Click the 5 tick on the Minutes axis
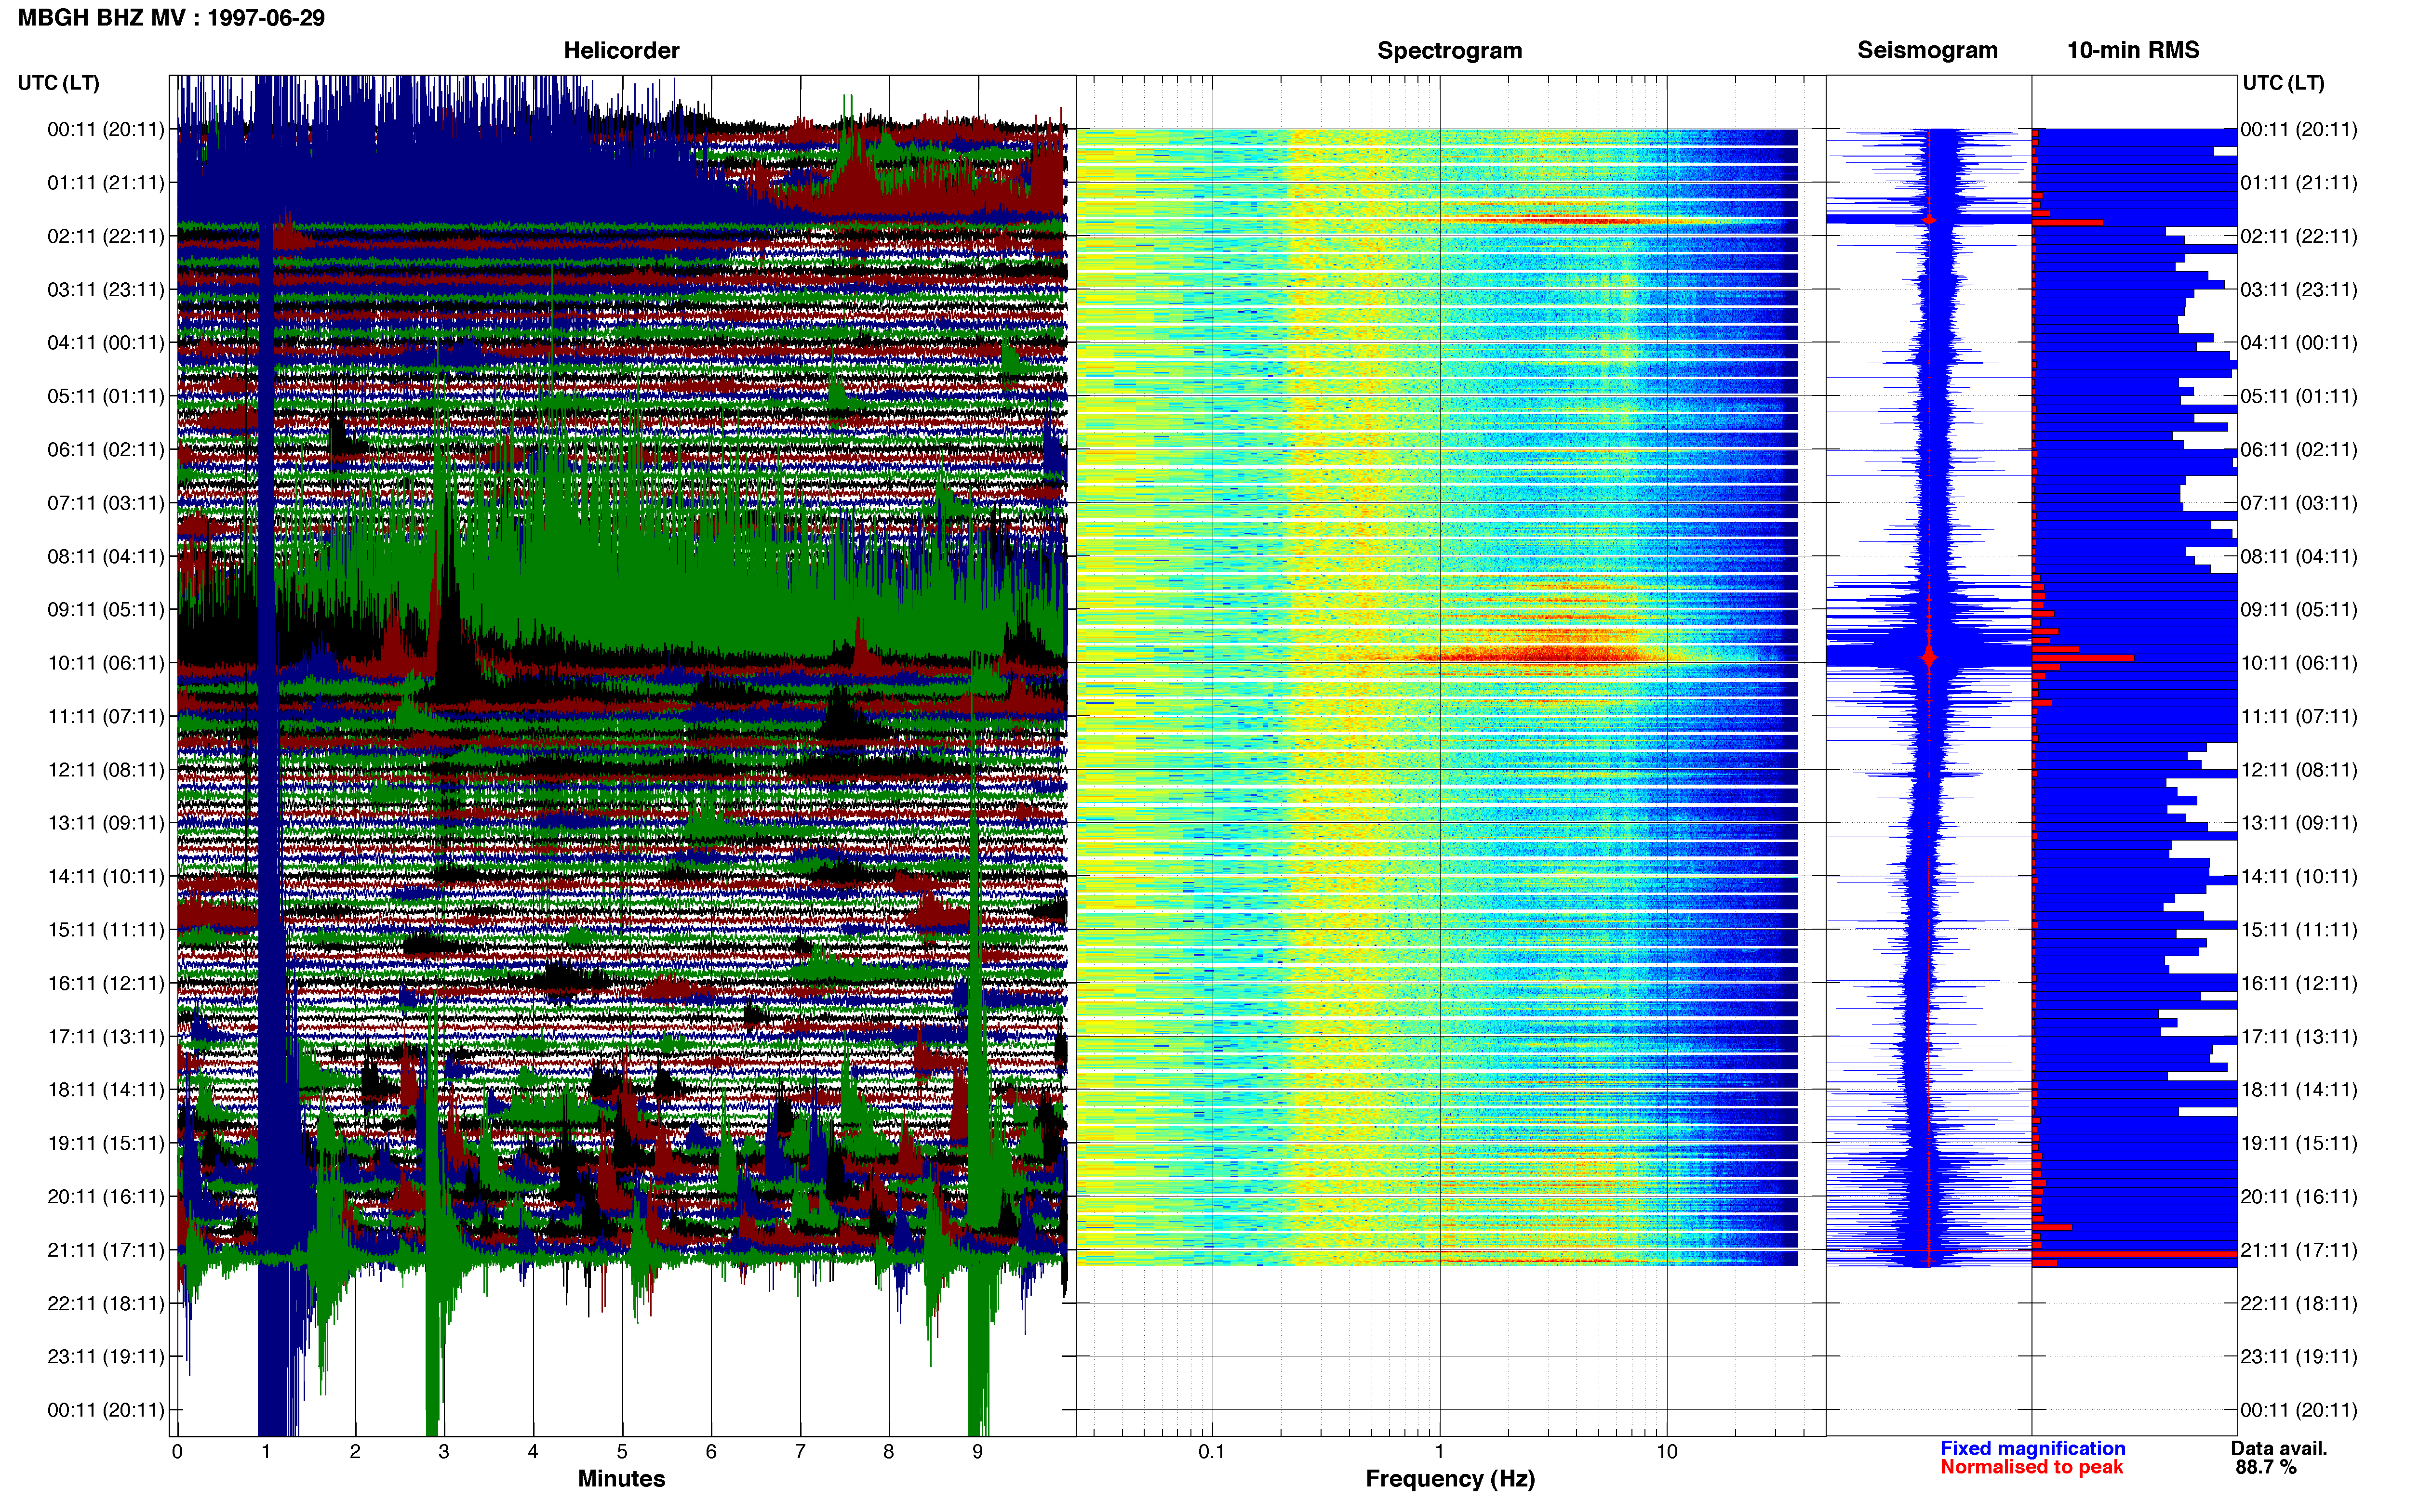This screenshot has width=2419, height=1512. coord(622,1452)
